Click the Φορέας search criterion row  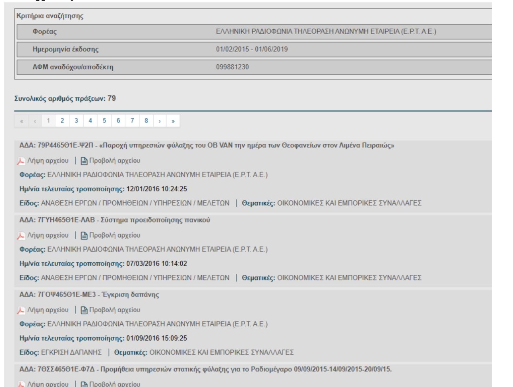point(254,32)
